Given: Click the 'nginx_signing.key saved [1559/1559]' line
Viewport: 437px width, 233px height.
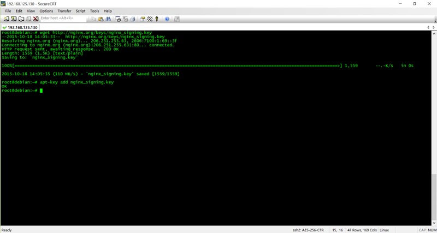Looking at the screenshot, I should [x=91, y=74].
